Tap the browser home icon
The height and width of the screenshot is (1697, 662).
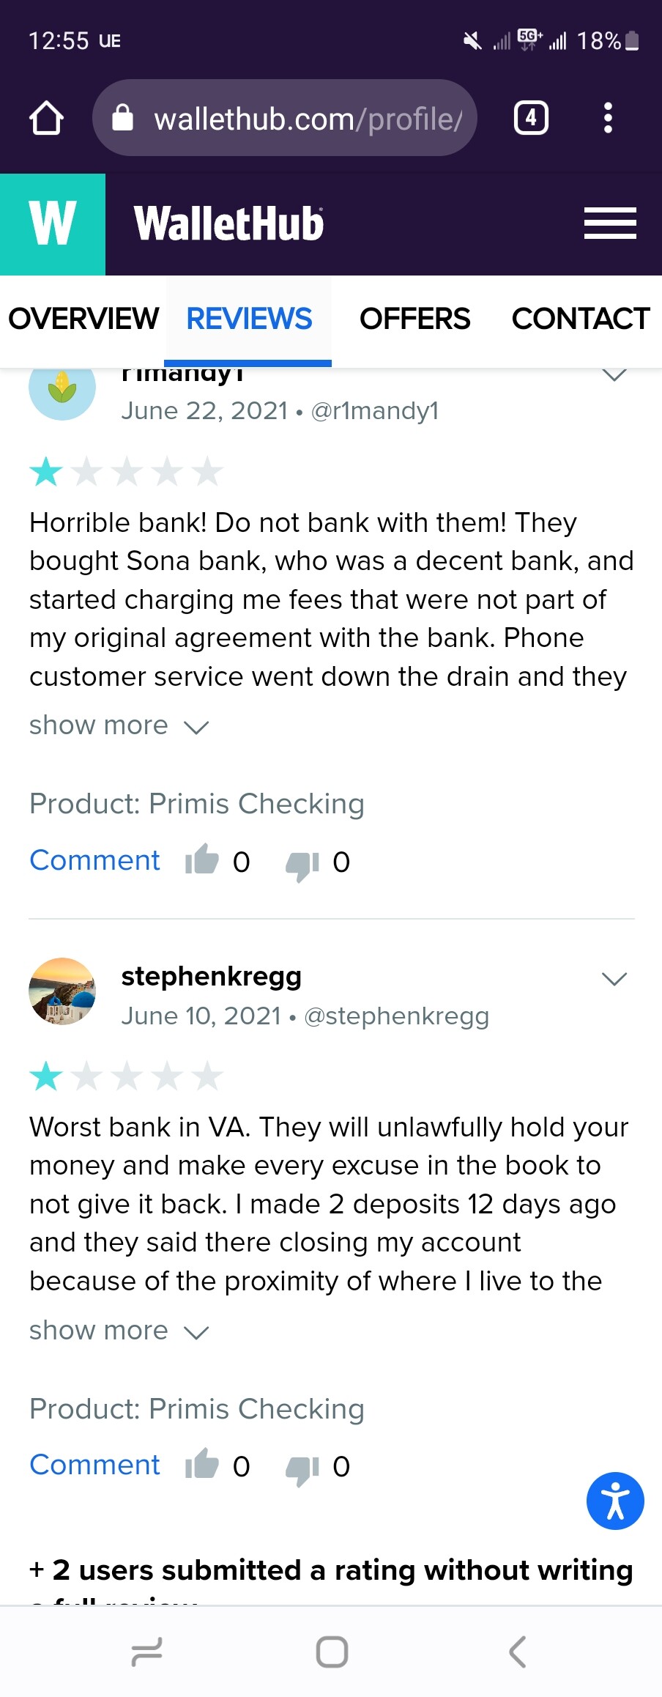pyautogui.click(x=46, y=118)
